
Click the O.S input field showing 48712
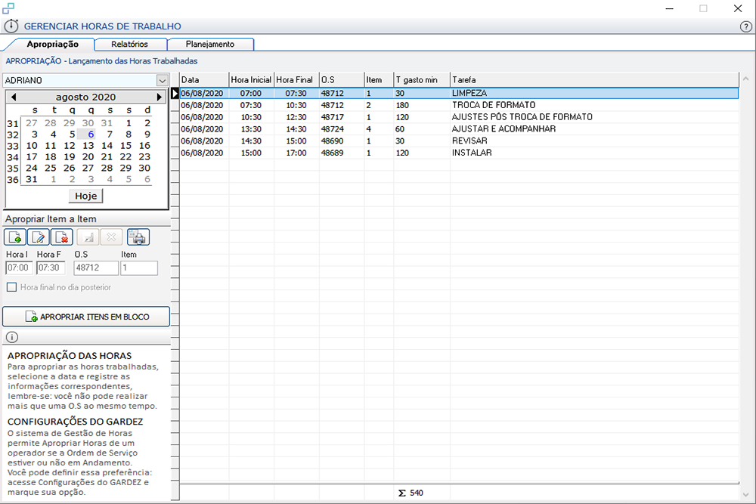pos(95,268)
